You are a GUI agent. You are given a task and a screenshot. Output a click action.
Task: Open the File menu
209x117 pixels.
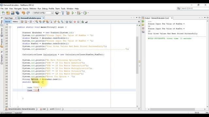coord(2,9)
